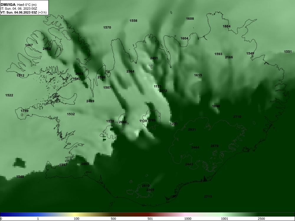Click the 2451 height label

(x=154, y=58)
